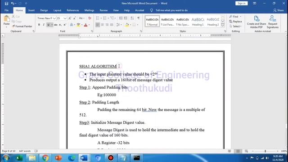This screenshot has height=162, width=288.
Task: Click Request Signatures
Action: tap(273, 22)
